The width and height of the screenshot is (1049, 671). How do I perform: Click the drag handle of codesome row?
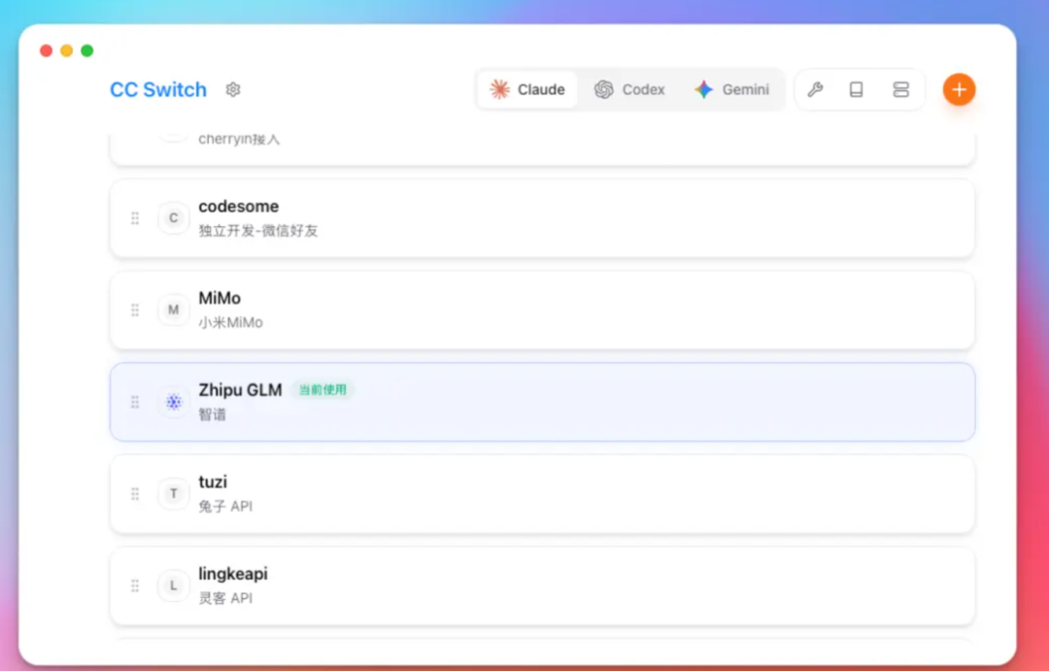point(135,218)
